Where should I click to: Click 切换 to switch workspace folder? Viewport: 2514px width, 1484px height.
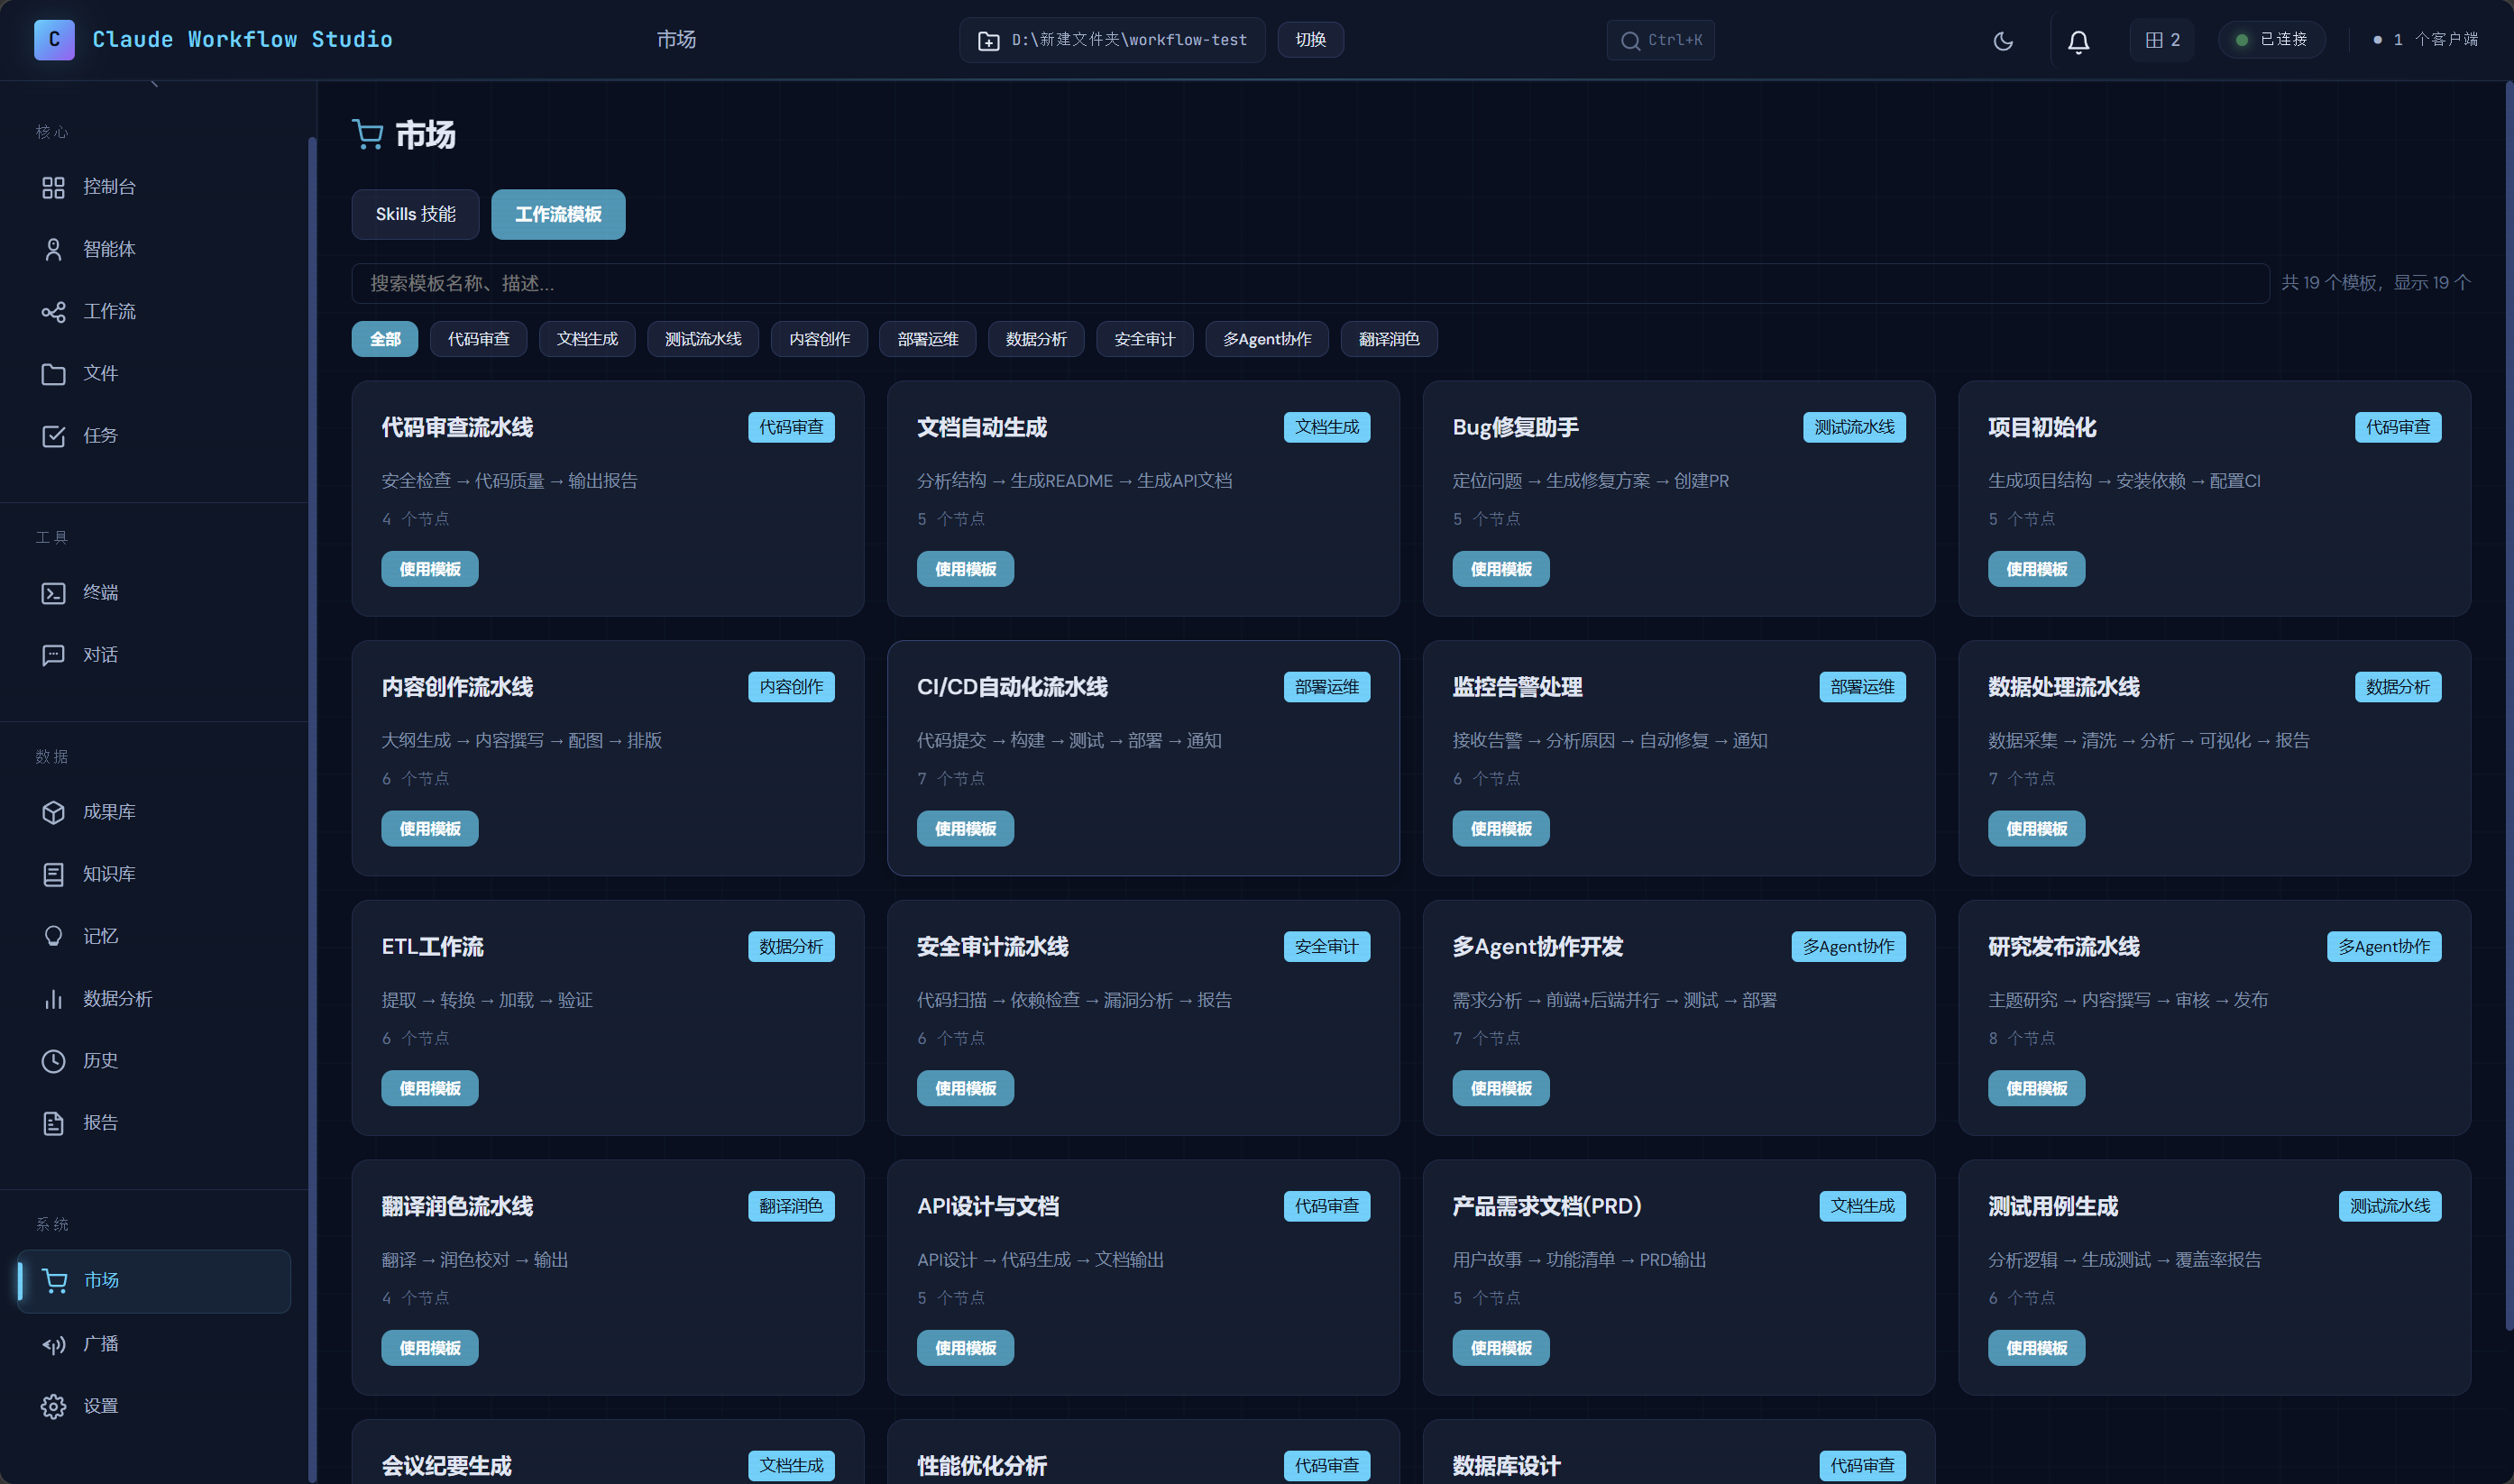point(1310,40)
